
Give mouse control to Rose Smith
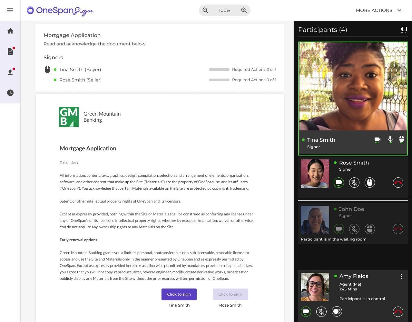tap(370, 183)
